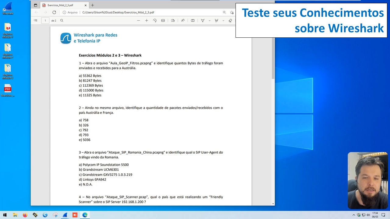
Task: Open Arquivos Módulo 3 desktop folder
Action: tap(8, 71)
